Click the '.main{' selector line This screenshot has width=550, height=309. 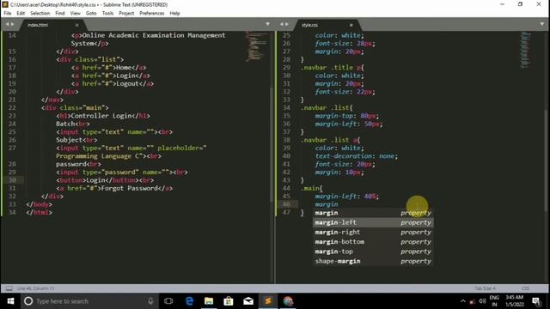311,188
